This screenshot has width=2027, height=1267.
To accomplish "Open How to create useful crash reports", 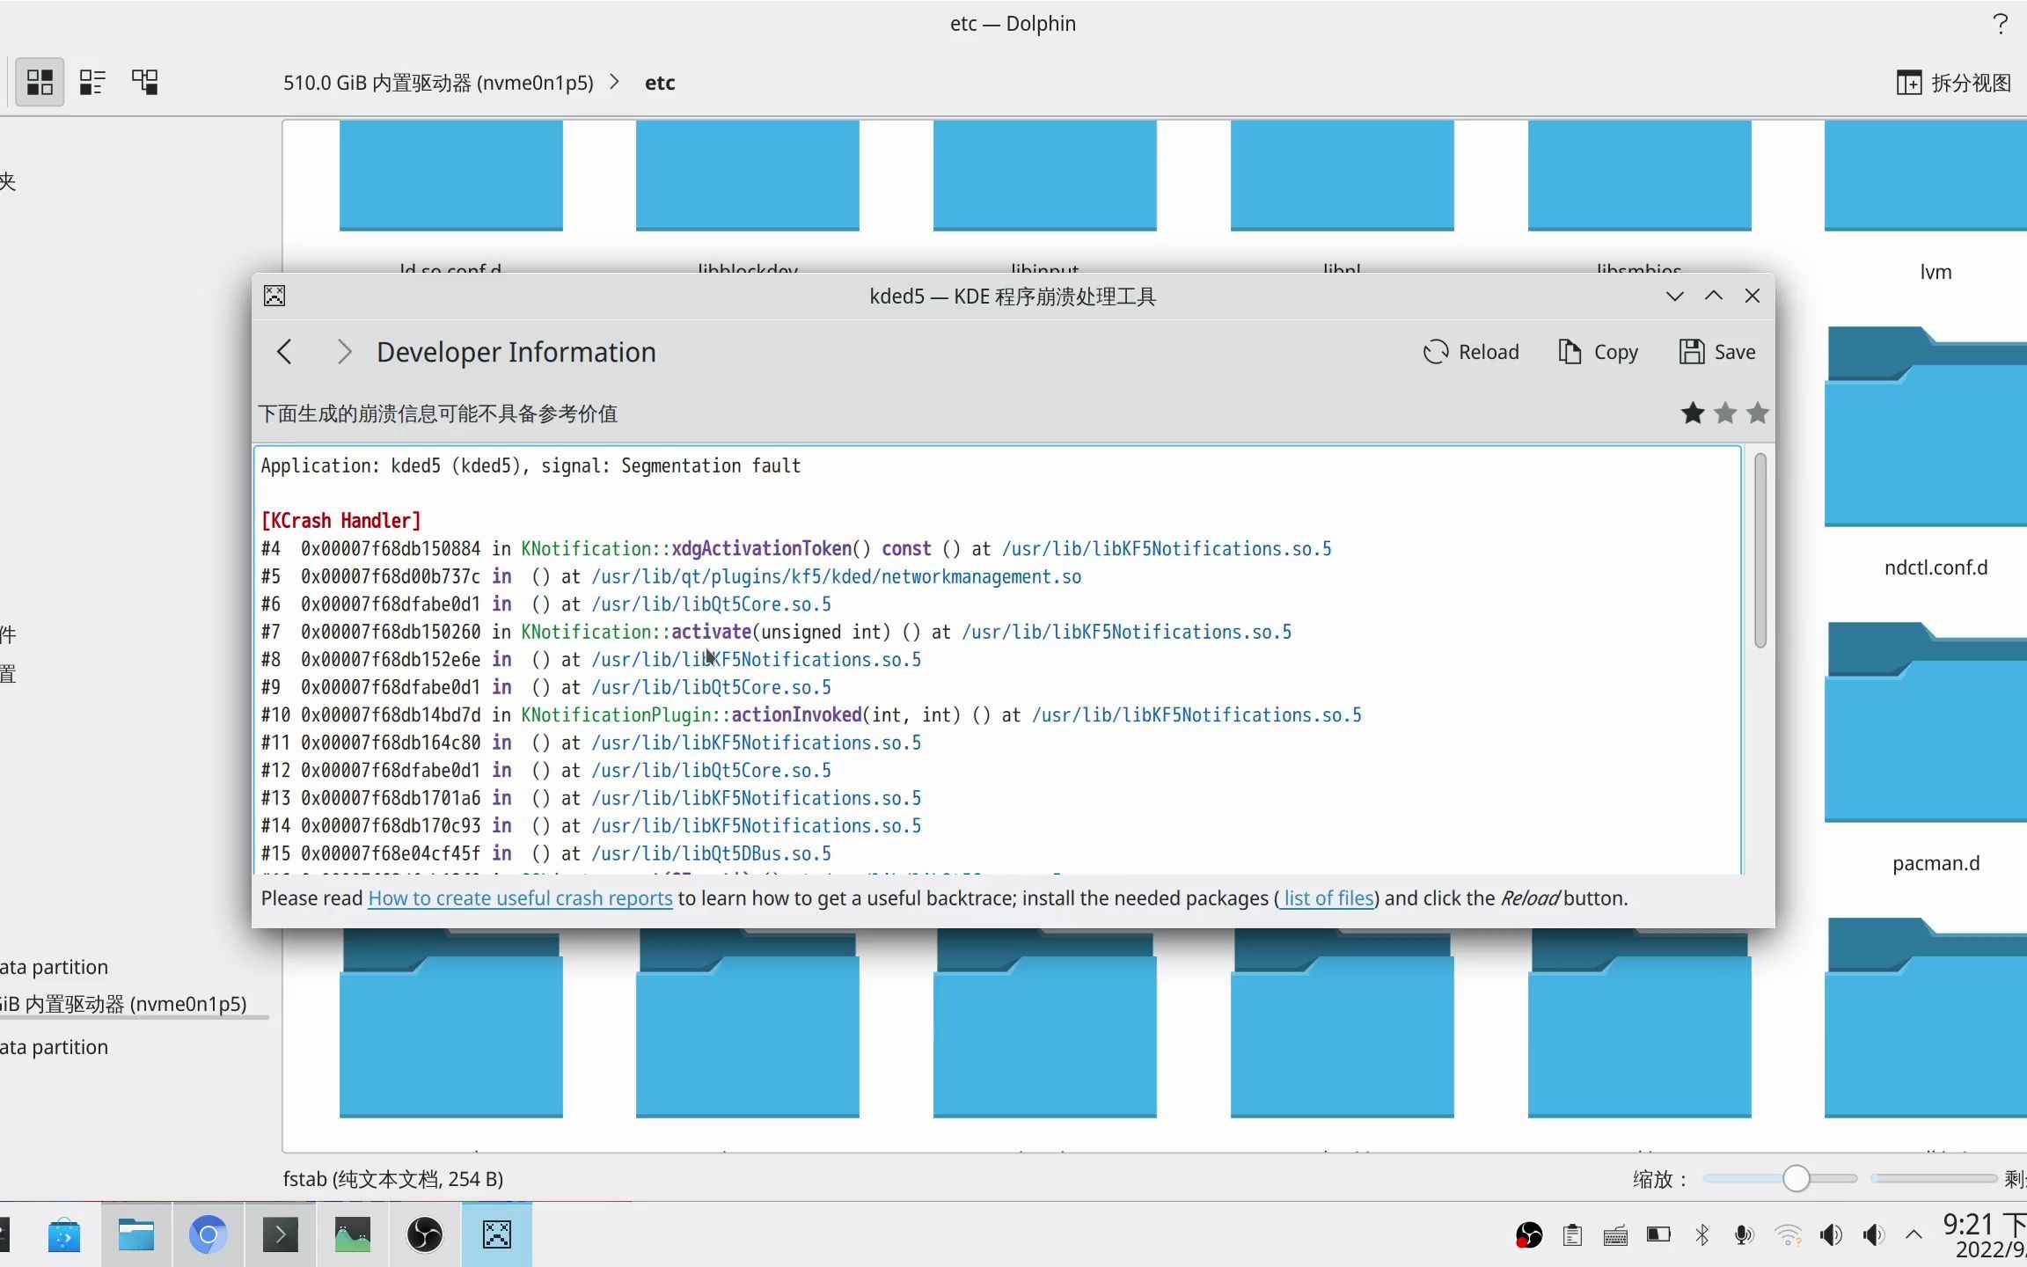I will click(519, 898).
